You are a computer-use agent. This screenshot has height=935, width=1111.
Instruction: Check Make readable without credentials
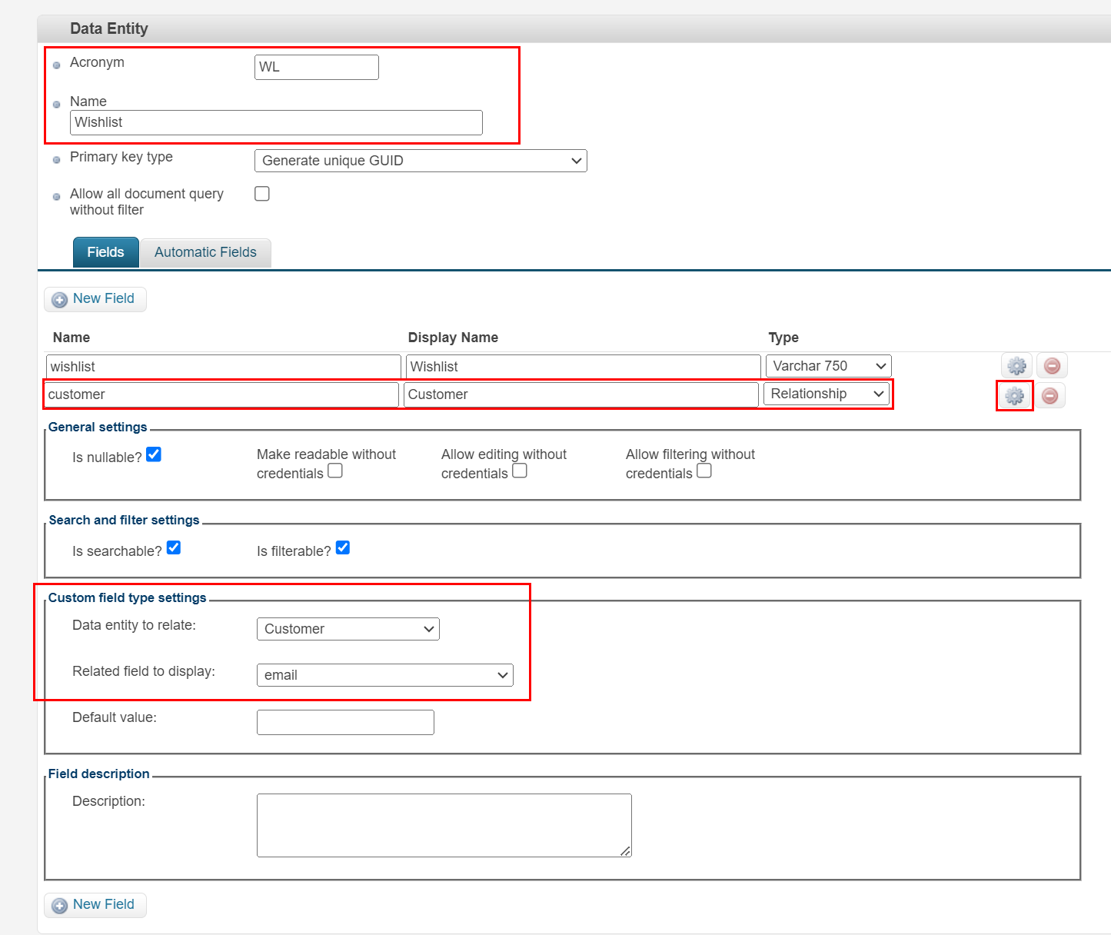[x=335, y=471]
